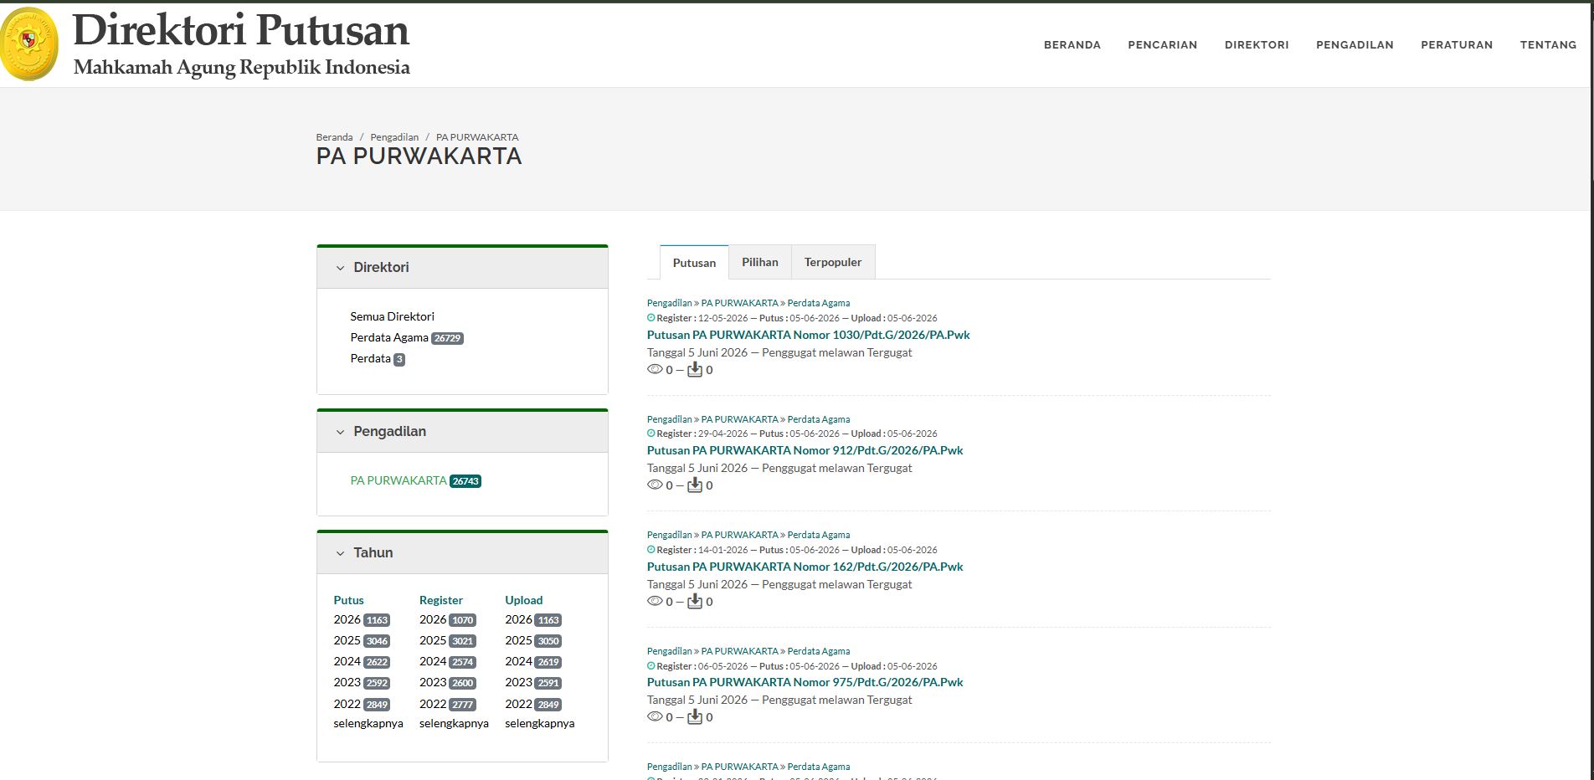The image size is (1594, 780).
Task: Click the eye icon under Nomor 912 decision
Action: coord(655,485)
